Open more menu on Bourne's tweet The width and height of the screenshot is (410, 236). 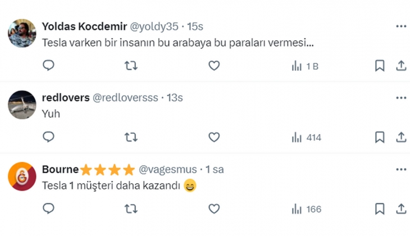400,169
